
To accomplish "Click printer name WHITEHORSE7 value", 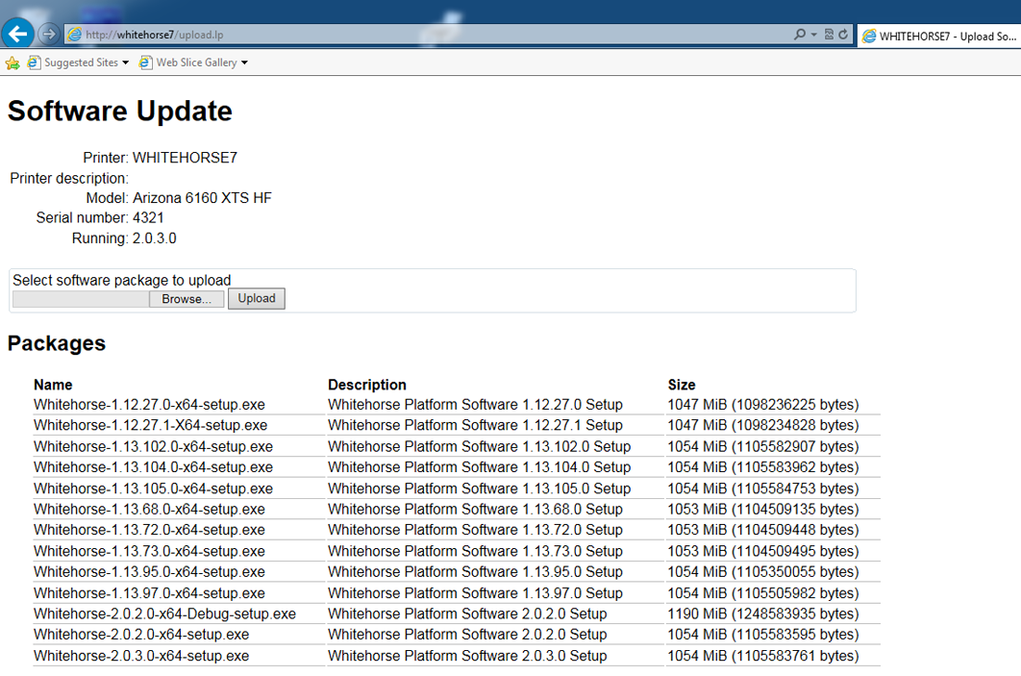I will (185, 158).
